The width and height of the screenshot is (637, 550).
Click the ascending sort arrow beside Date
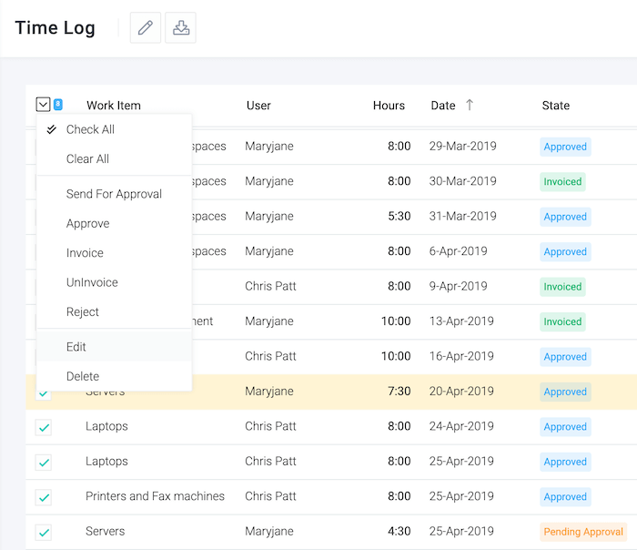click(x=470, y=105)
